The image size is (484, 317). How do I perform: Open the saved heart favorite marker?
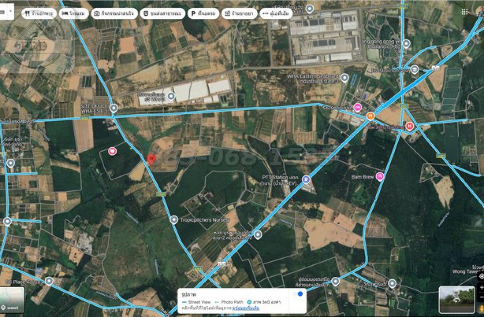(112, 151)
